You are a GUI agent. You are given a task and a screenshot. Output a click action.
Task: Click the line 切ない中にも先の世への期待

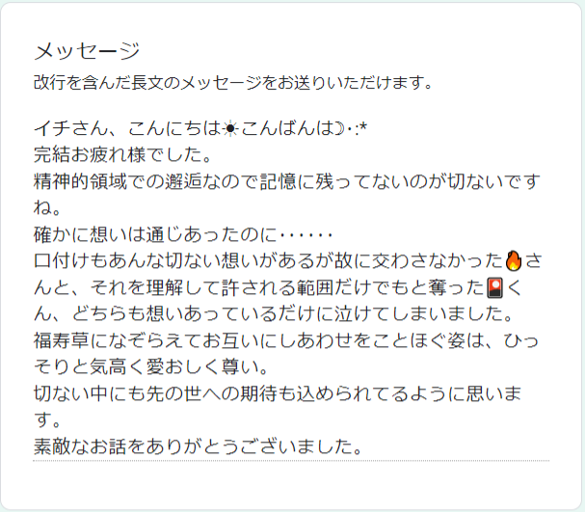point(278,407)
